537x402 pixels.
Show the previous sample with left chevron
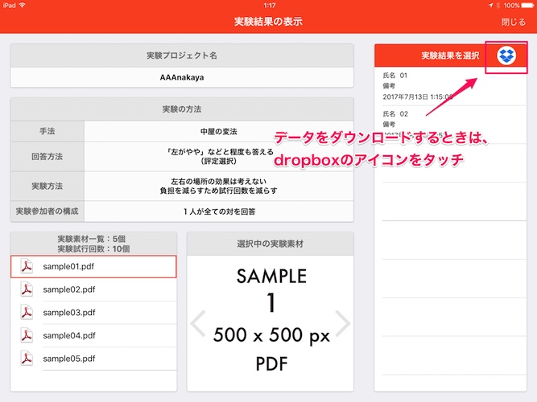point(197,323)
